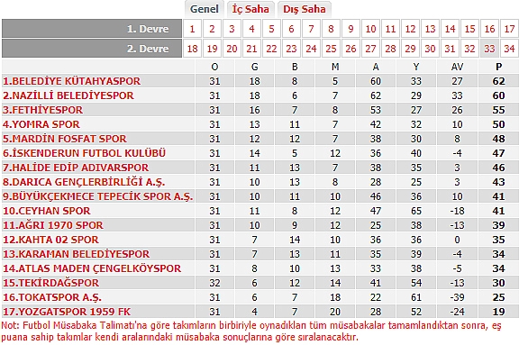Open the İç Saha tab

(x=250, y=9)
